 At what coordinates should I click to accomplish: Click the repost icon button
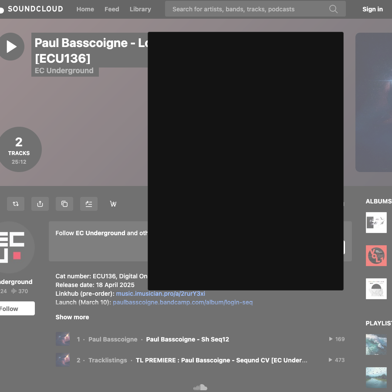(16, 204)
